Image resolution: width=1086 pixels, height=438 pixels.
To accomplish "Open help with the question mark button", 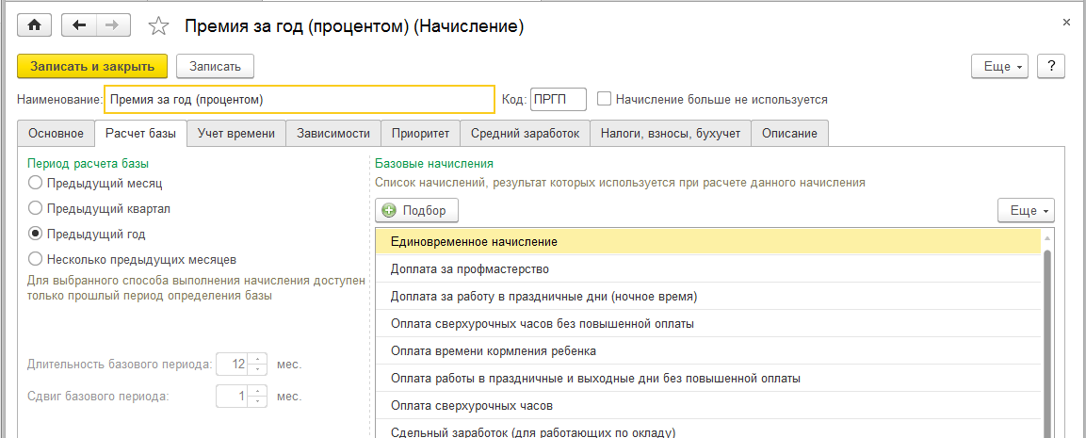I will (1050, 66).
